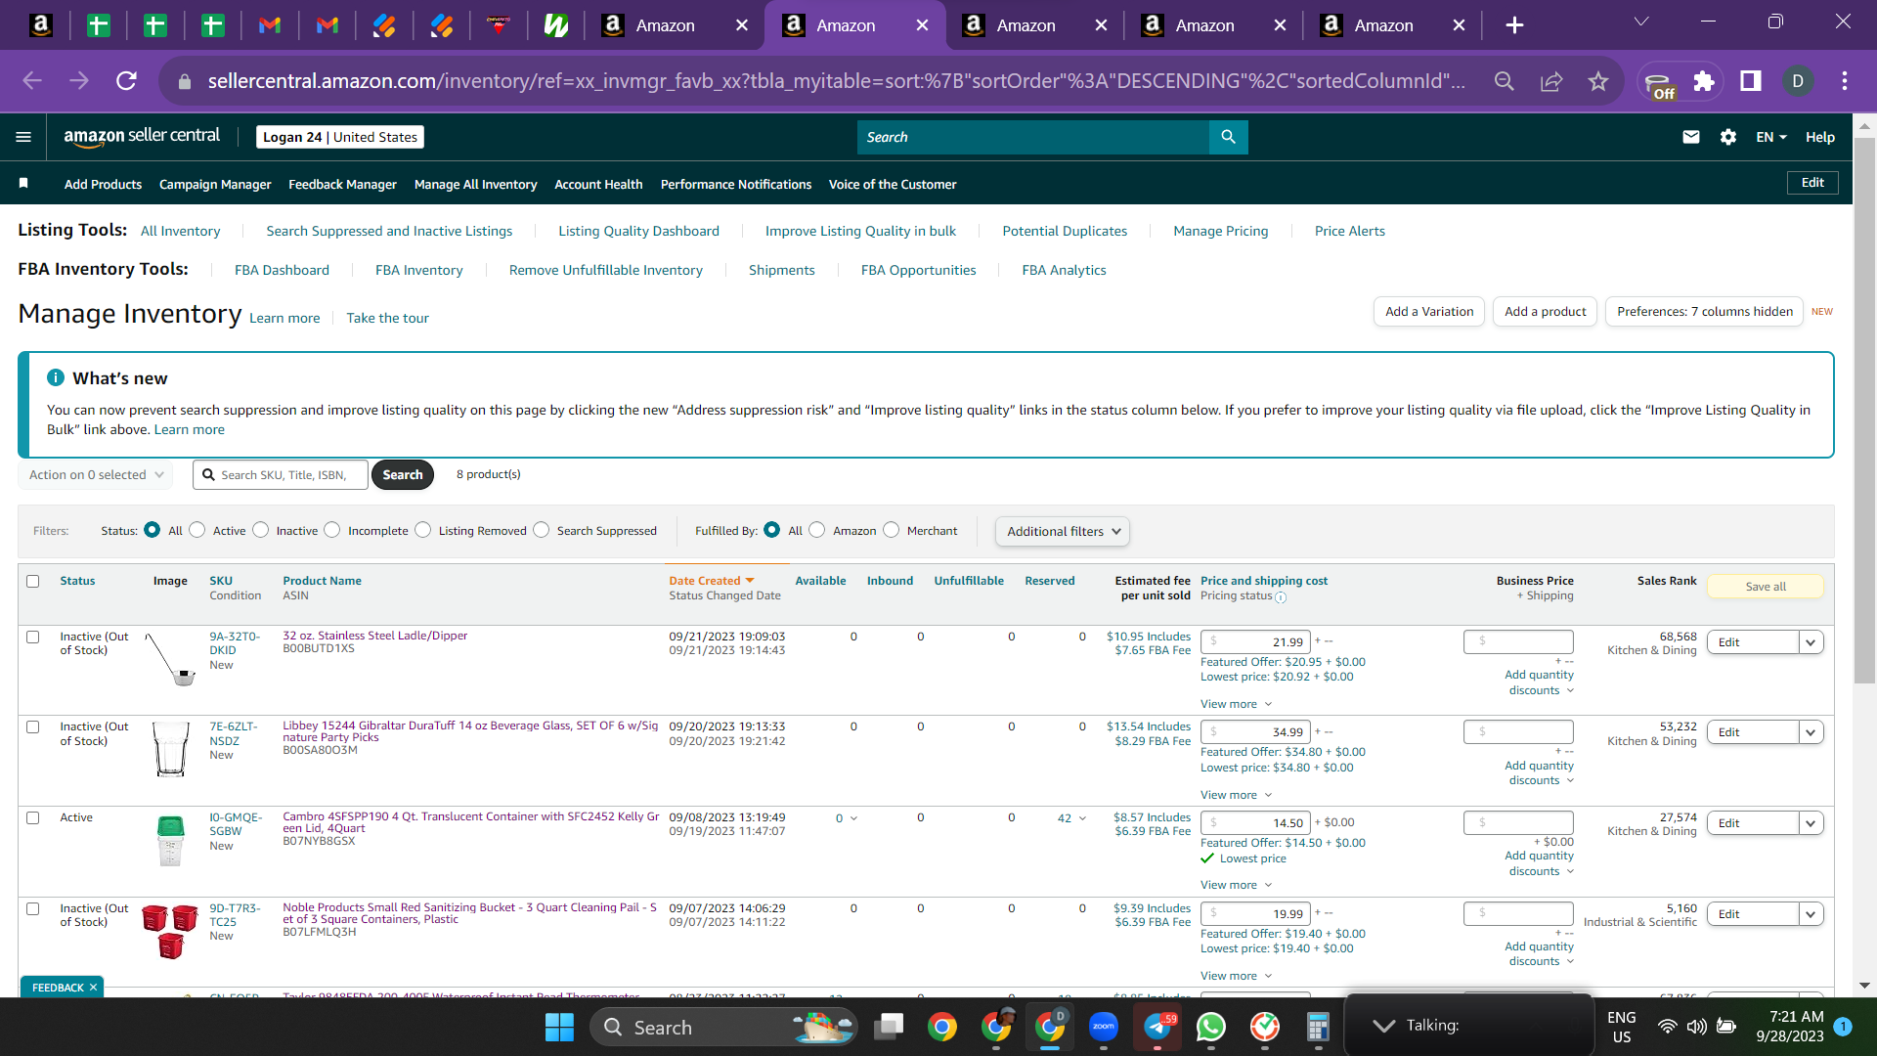Open the FBA Dashboard link
1877x1056 pixels.
coord(282,270)
